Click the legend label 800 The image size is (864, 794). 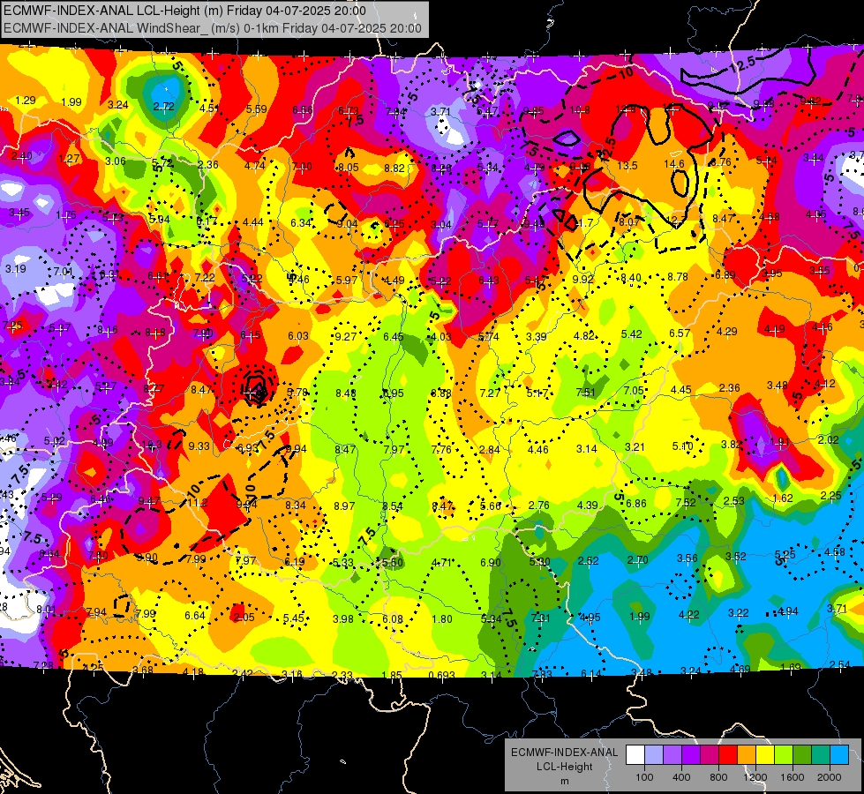pyautogui.click(x=718, y=777)
